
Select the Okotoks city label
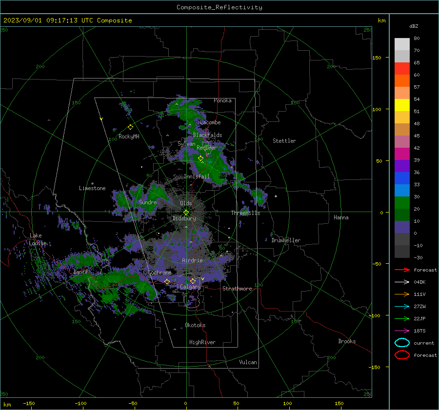point(196,325)
